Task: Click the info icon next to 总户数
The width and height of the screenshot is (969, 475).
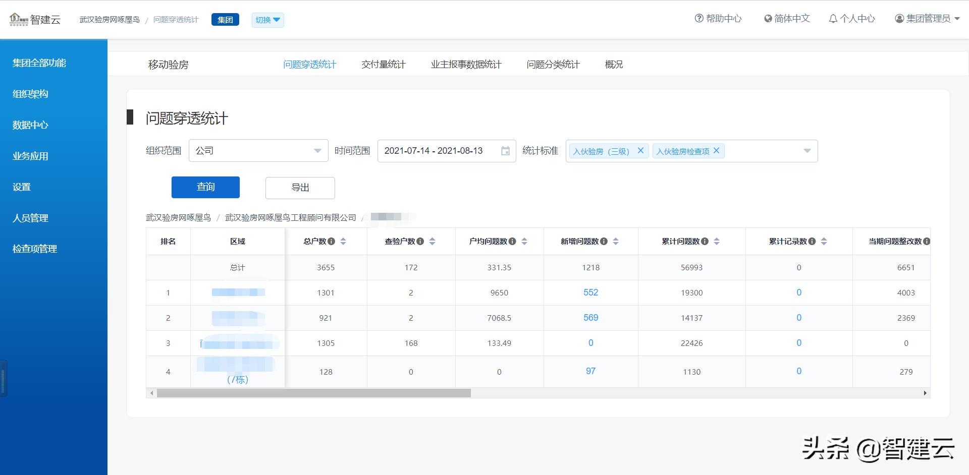Action: (332, 241)
